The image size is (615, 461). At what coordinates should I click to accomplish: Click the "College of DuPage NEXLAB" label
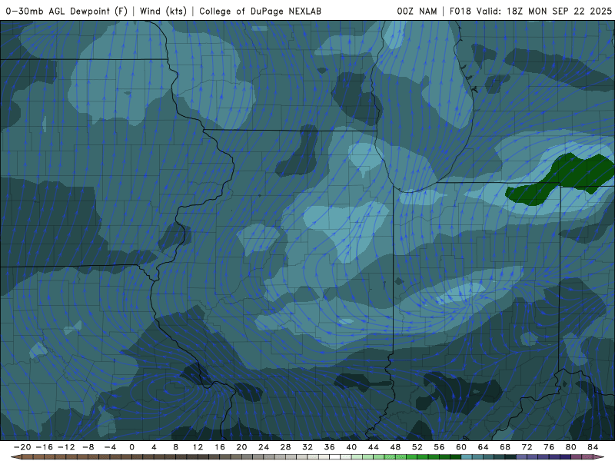click(x=260, y=11)
